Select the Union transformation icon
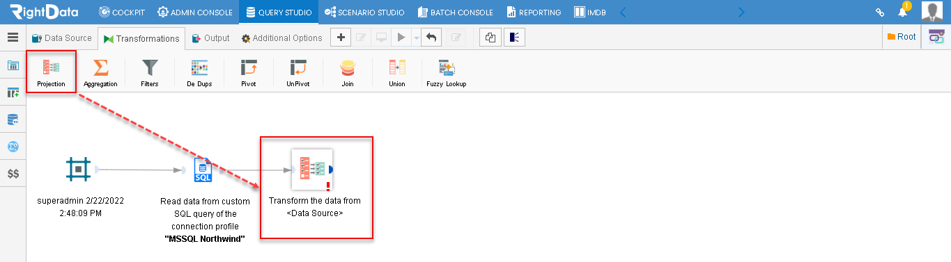951x262 pixels. pyautogui.click(x=397, y=67)
